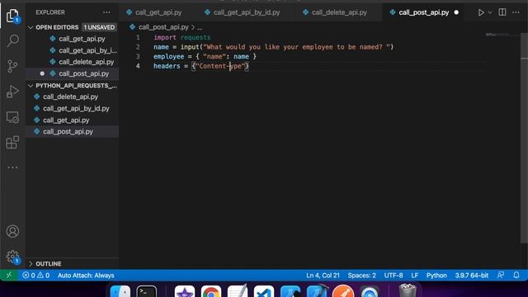
Task: Change the LF end of line sequence
Action: (414, 275)
